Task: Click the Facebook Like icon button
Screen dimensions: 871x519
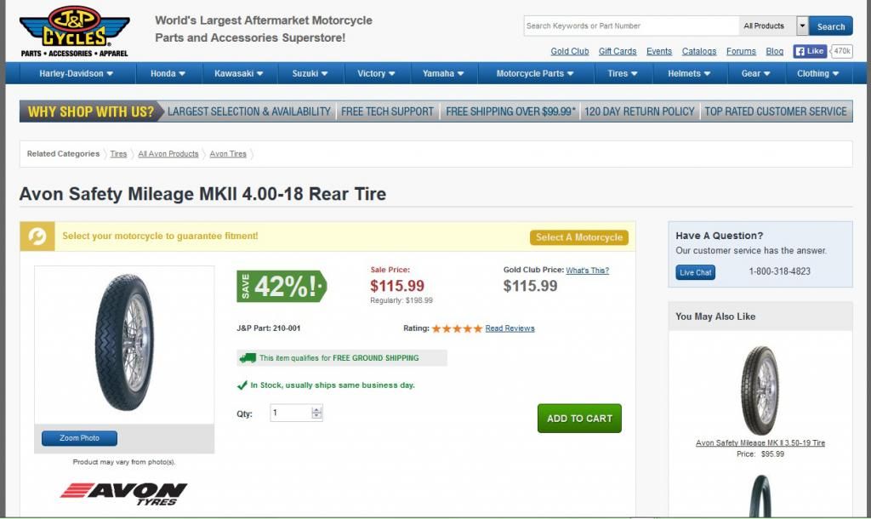Action: pos(811,51)
